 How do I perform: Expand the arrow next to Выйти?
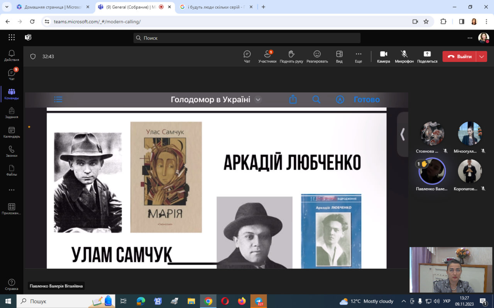click(x=482, y=57)
